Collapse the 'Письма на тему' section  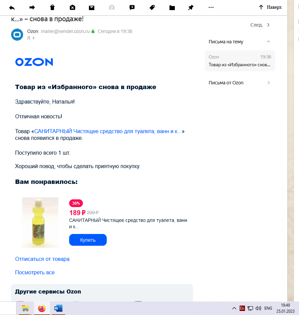(x=268, y=42)
